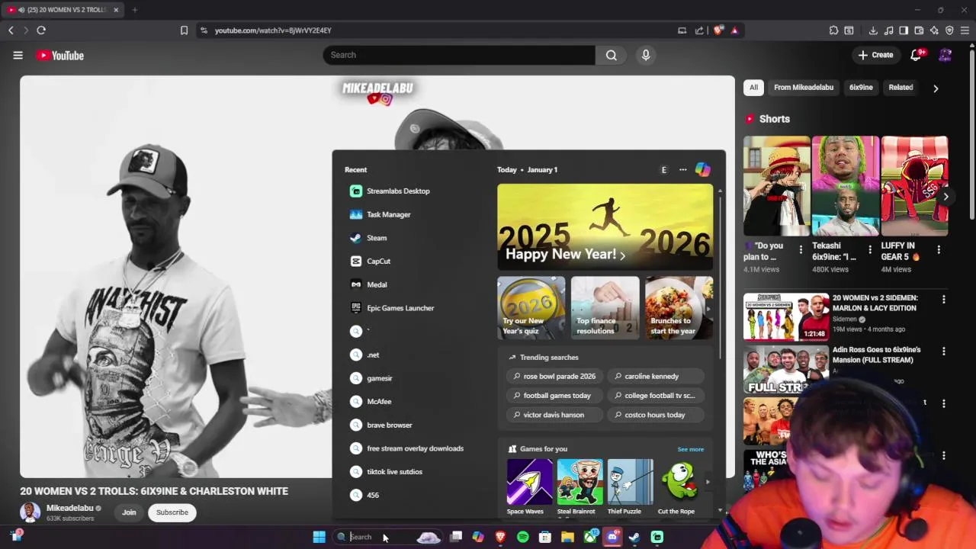Open Brave Leo AI sparkle icon

[x=934, y=30]
